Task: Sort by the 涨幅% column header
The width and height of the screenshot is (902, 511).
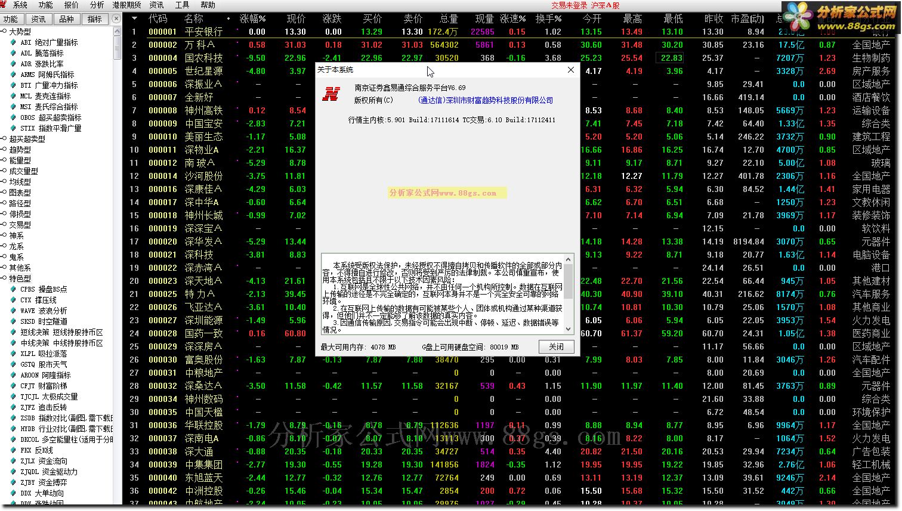Action: coord(252,19)
